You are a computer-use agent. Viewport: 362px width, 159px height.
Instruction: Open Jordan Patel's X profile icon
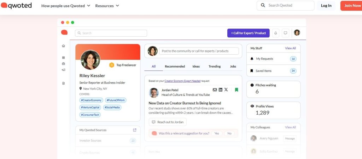226,90
